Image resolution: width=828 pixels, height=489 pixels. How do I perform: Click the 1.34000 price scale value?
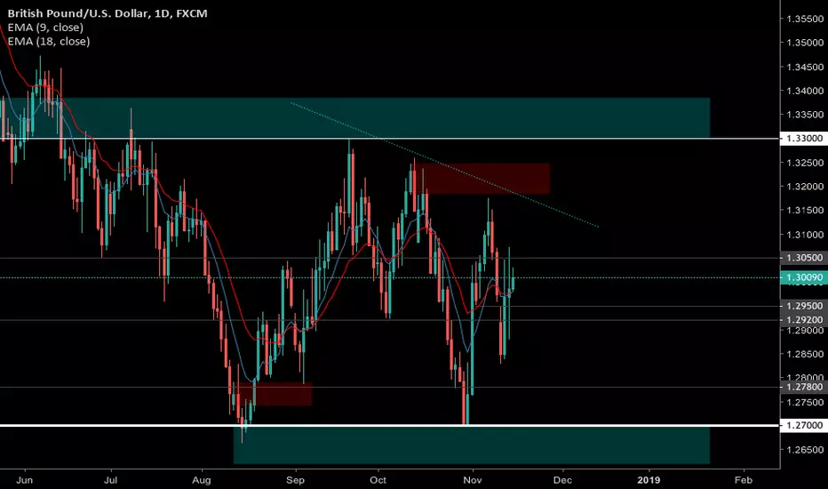pos(805,91)
